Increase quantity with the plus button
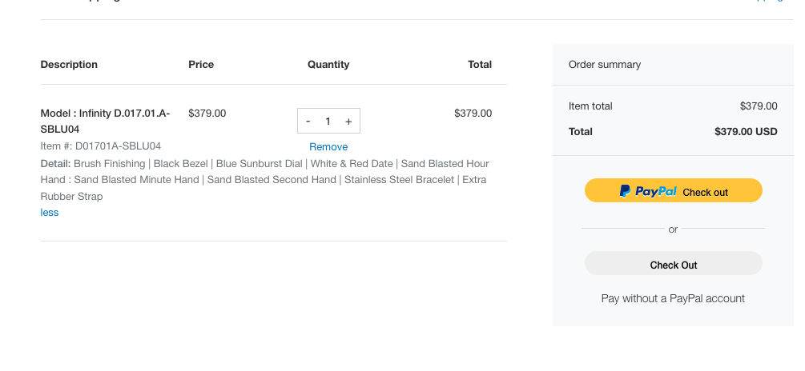The width and height of the screenshot is (805, 371). (x=348, y=122)
